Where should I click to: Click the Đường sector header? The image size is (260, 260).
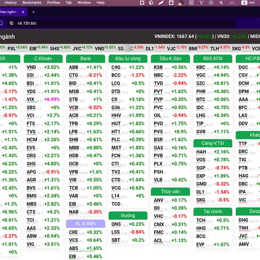click(128, 215)
